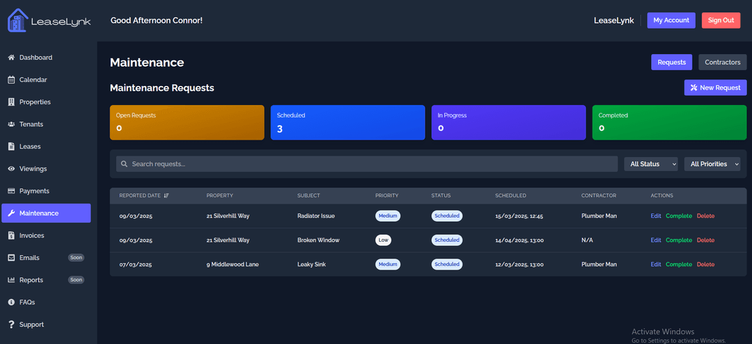Screen dimensions: 752x344
Task: Open the All Priorities dropdown
Action: [x=712, y=164]
